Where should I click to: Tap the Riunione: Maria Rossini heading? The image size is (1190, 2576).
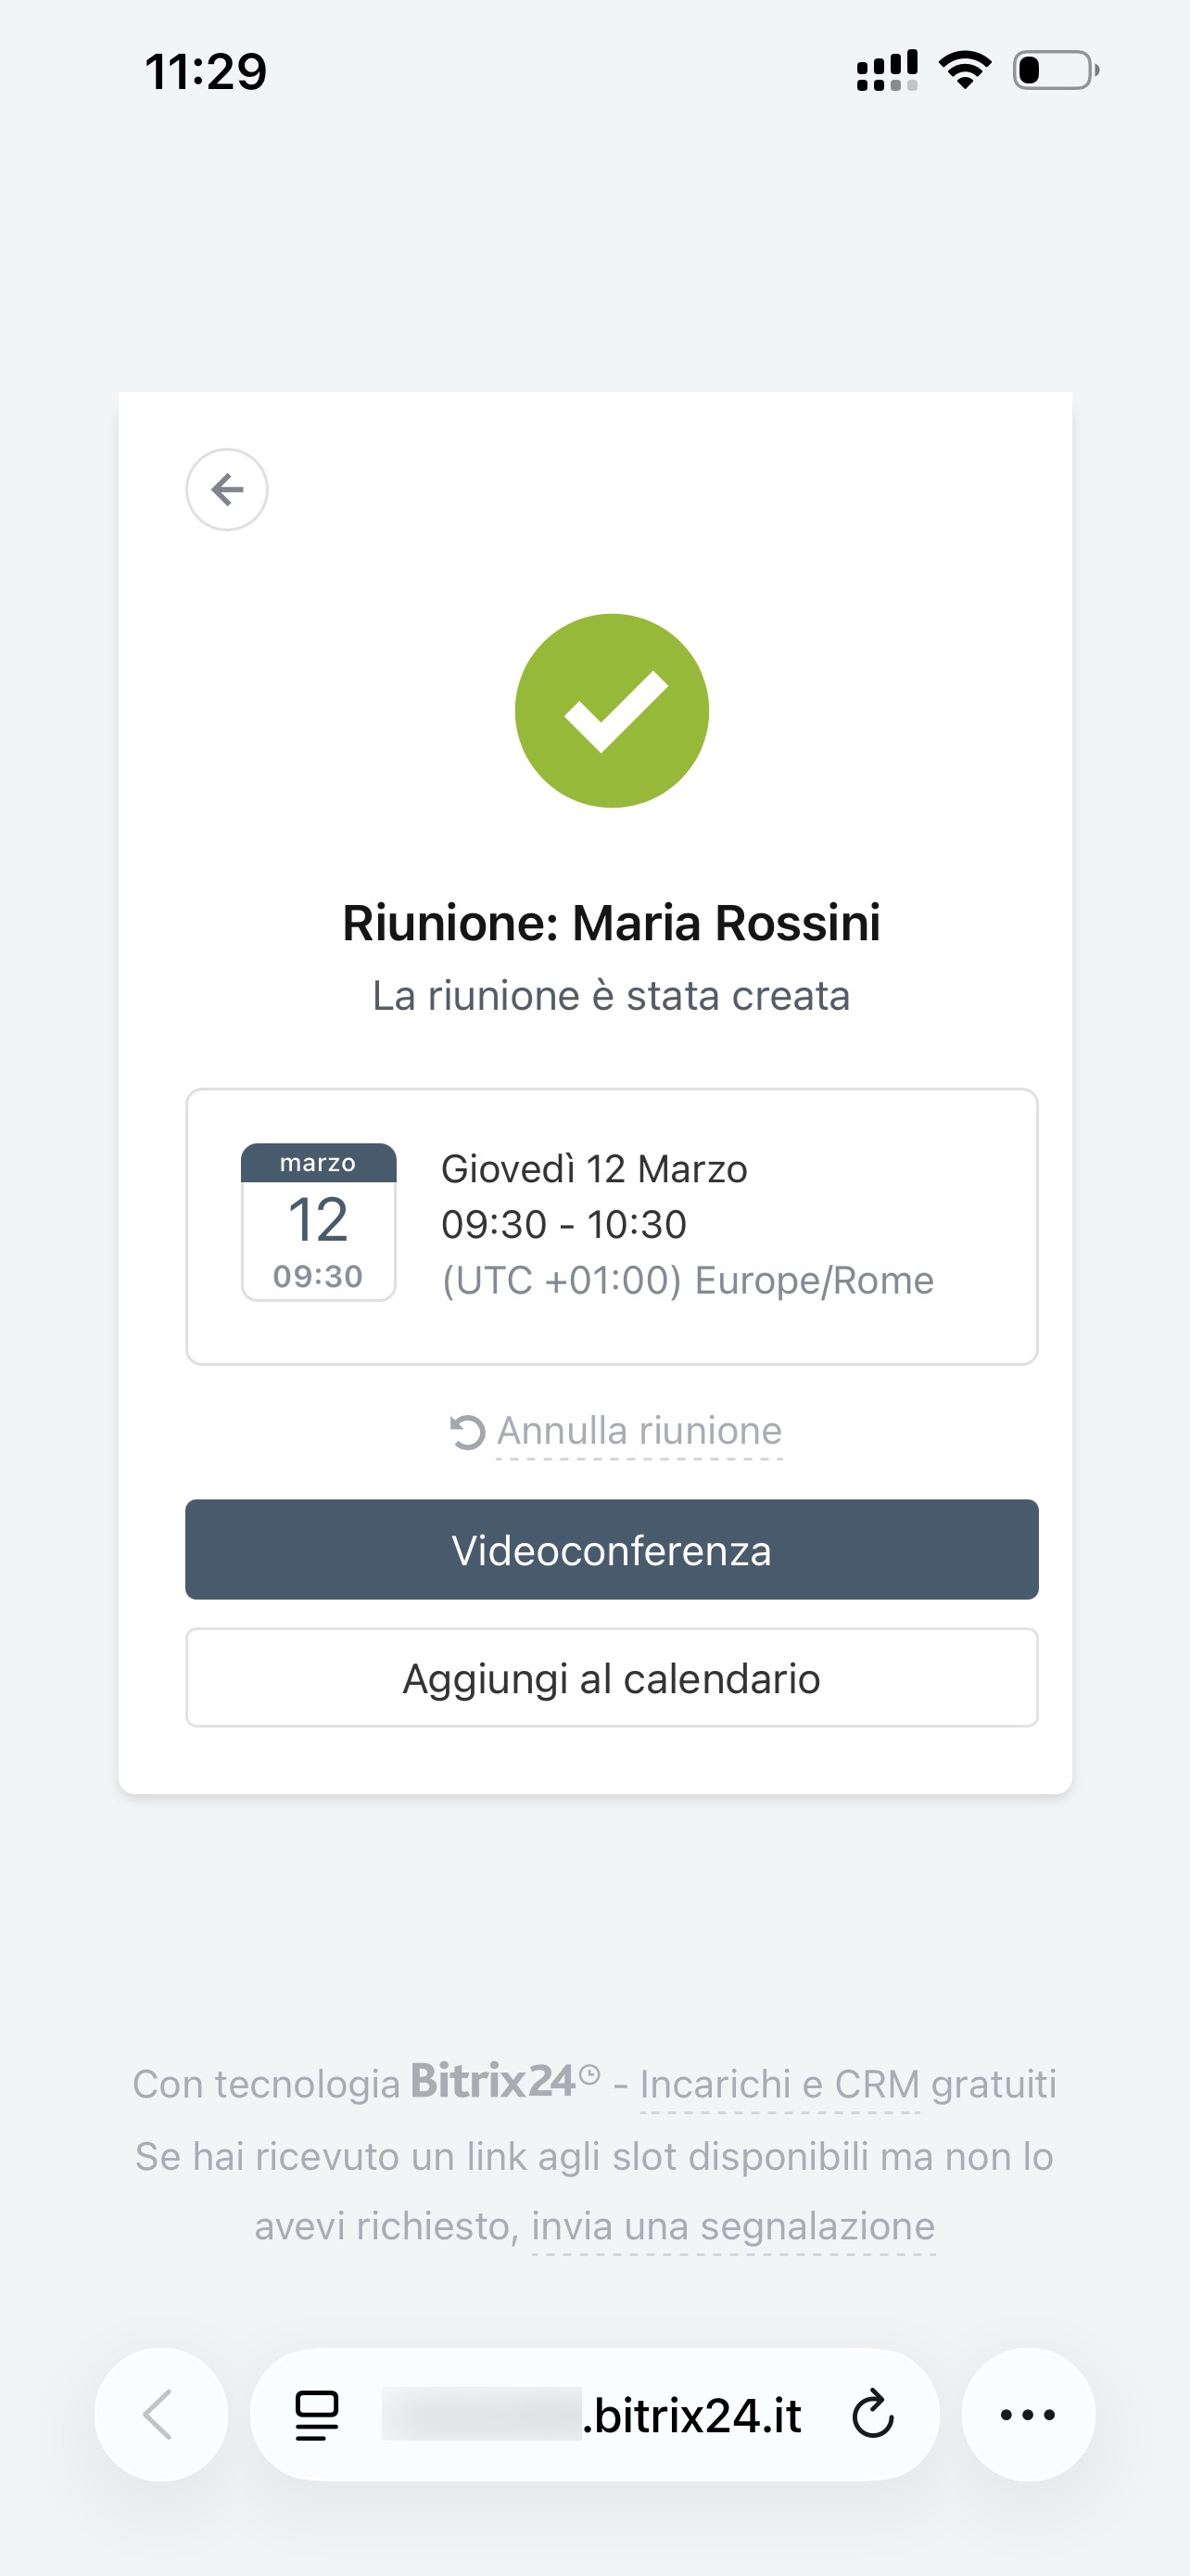tap(612, 922)
